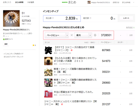Viewport: 138px width, 106px height.
Task: Click the red gift box thumbnail
Action: [48, 93]
